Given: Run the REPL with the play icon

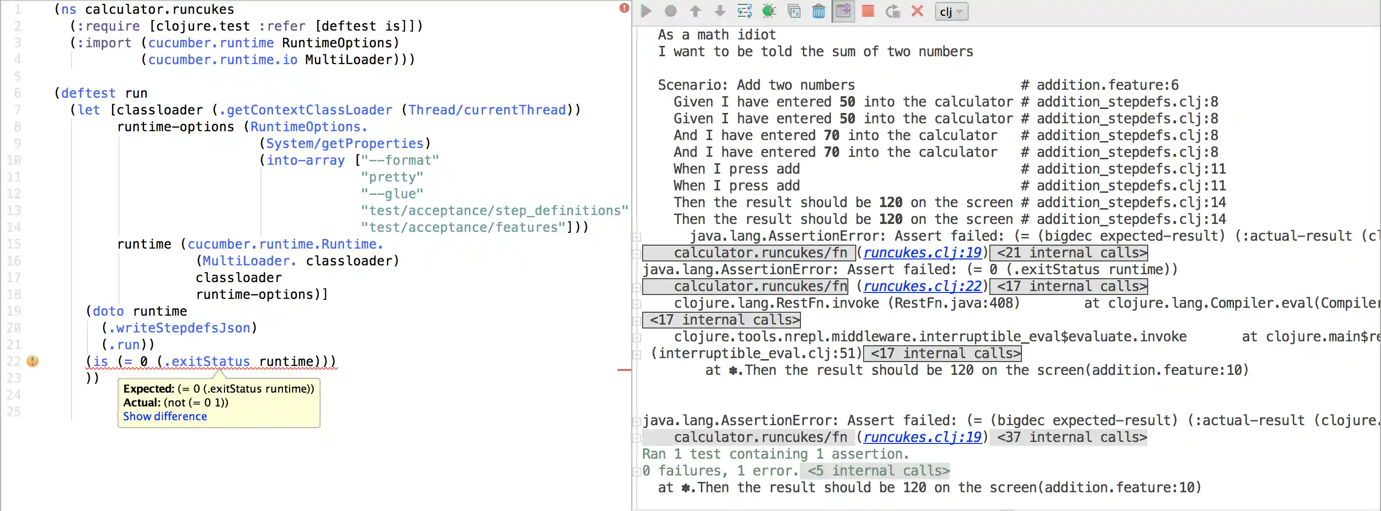Looking at the screenshot, I should 646,11.
